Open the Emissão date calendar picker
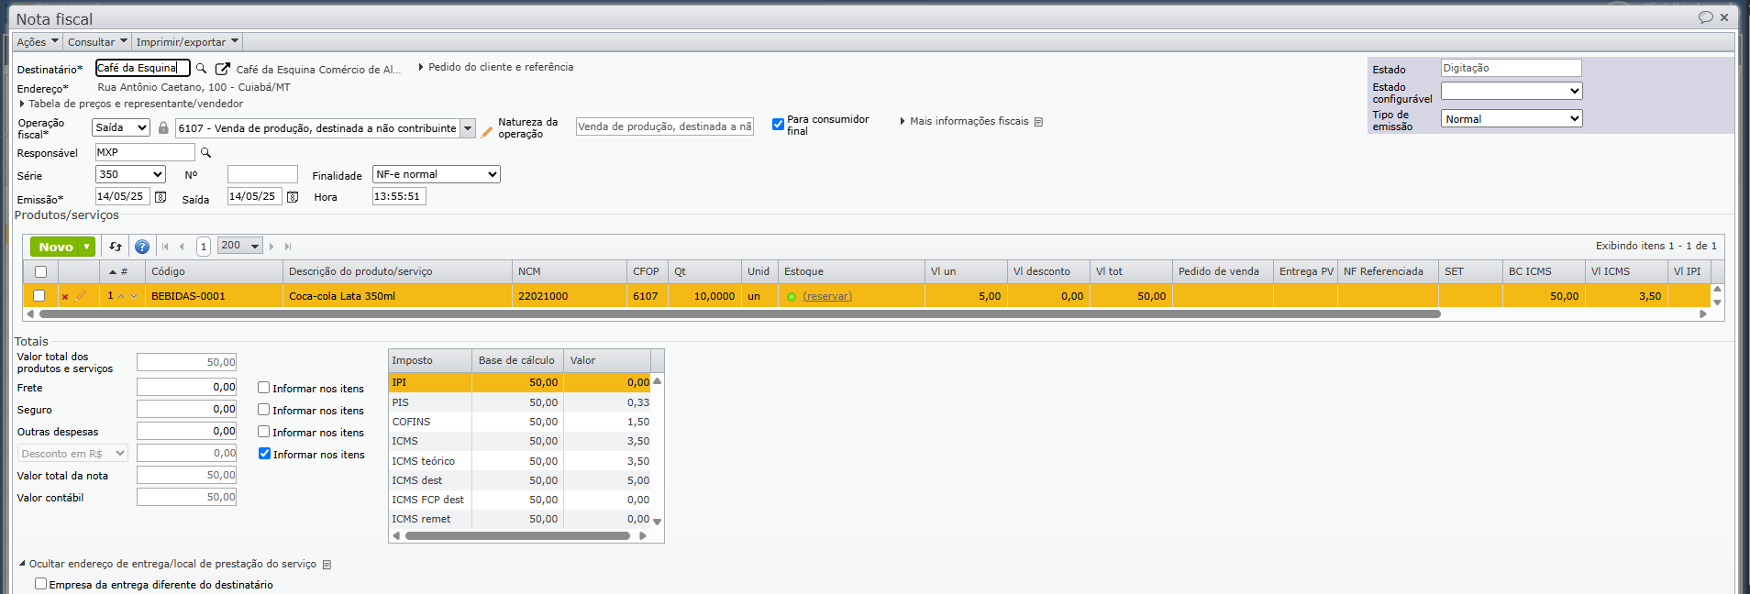 click(x=161, y=197)
